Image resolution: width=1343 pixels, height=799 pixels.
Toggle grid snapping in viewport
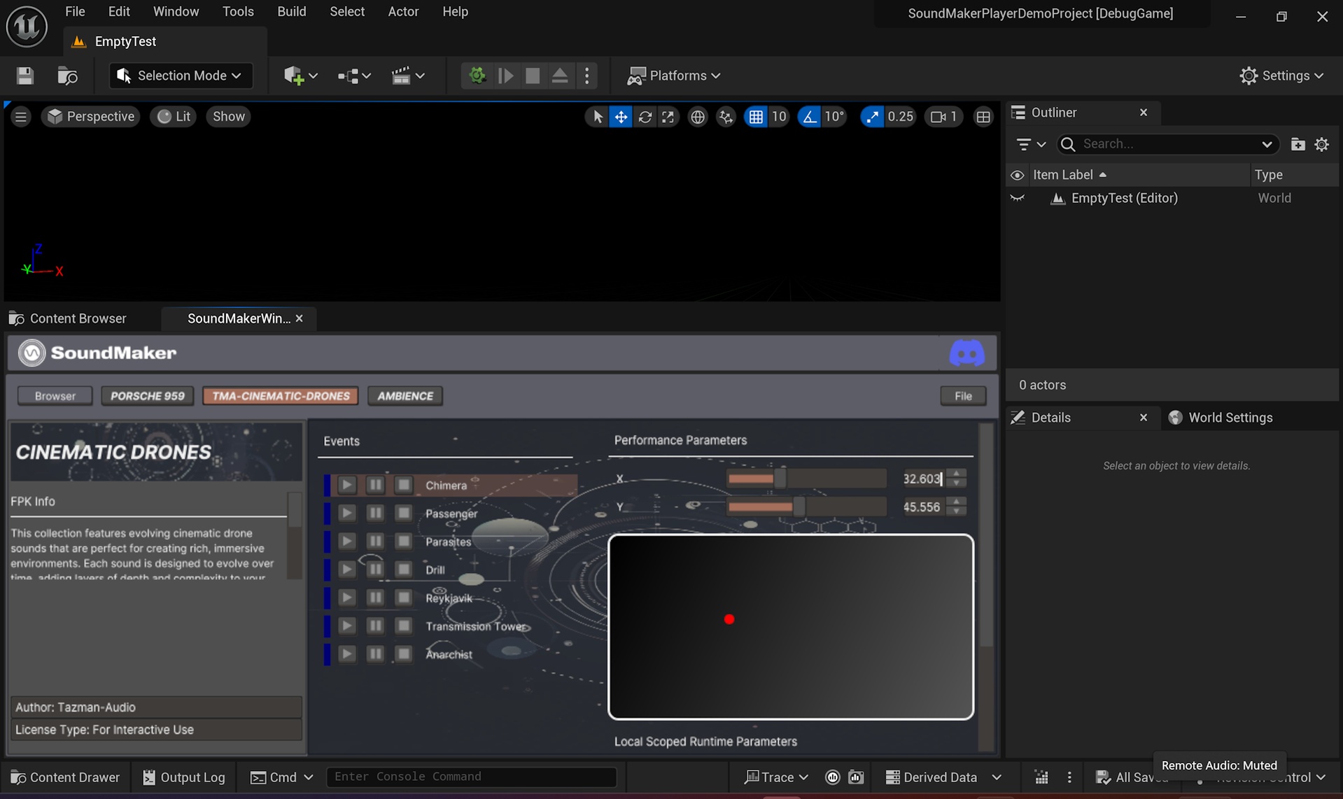tap(756, 117)
